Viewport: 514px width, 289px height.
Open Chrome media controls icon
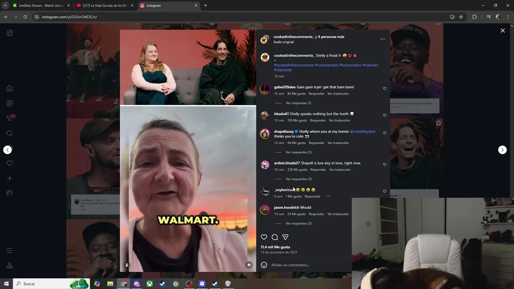(488, 17)
